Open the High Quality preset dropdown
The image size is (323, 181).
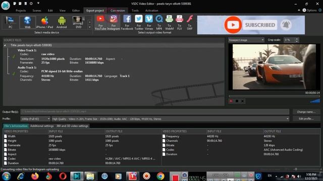[x=170, y=119]
